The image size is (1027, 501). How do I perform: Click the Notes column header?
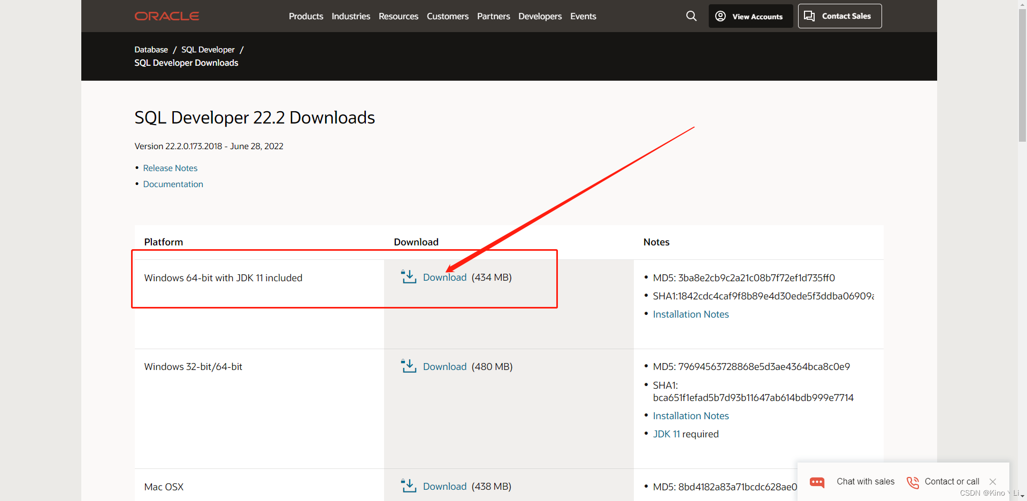pyautogui.click(x=656, y=242)
